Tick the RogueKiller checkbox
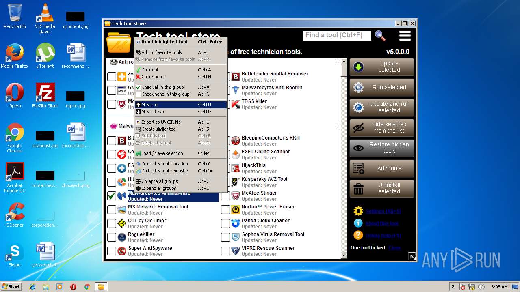 click(x=112, y=237)
